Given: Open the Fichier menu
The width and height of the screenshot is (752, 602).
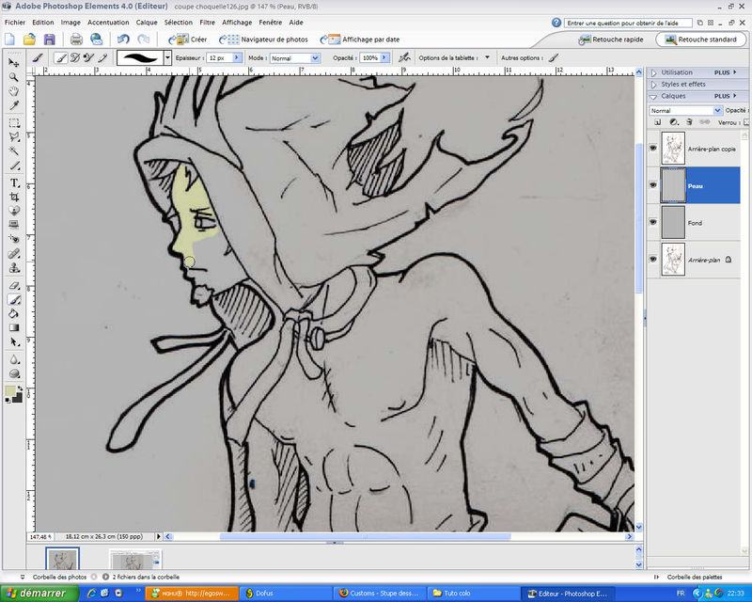Looking at the screenshot, I should tap(15, 22).
